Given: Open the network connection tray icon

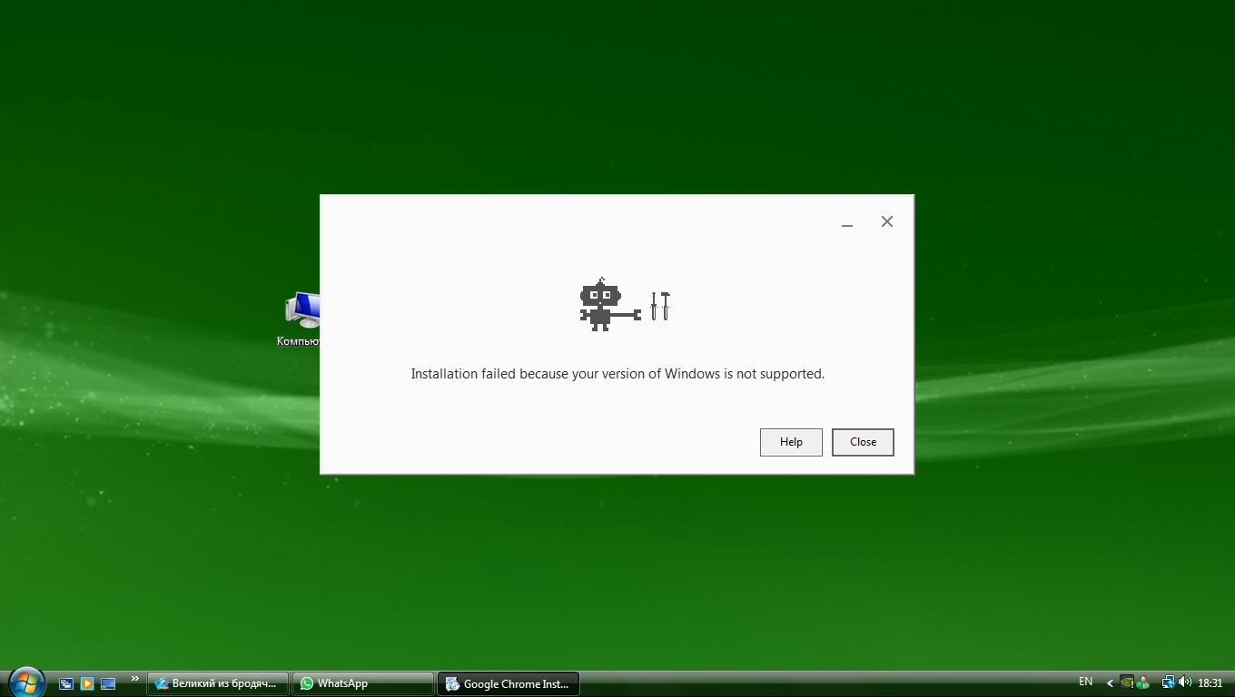Looking at the screenshot, I should tap(1168, 682).
